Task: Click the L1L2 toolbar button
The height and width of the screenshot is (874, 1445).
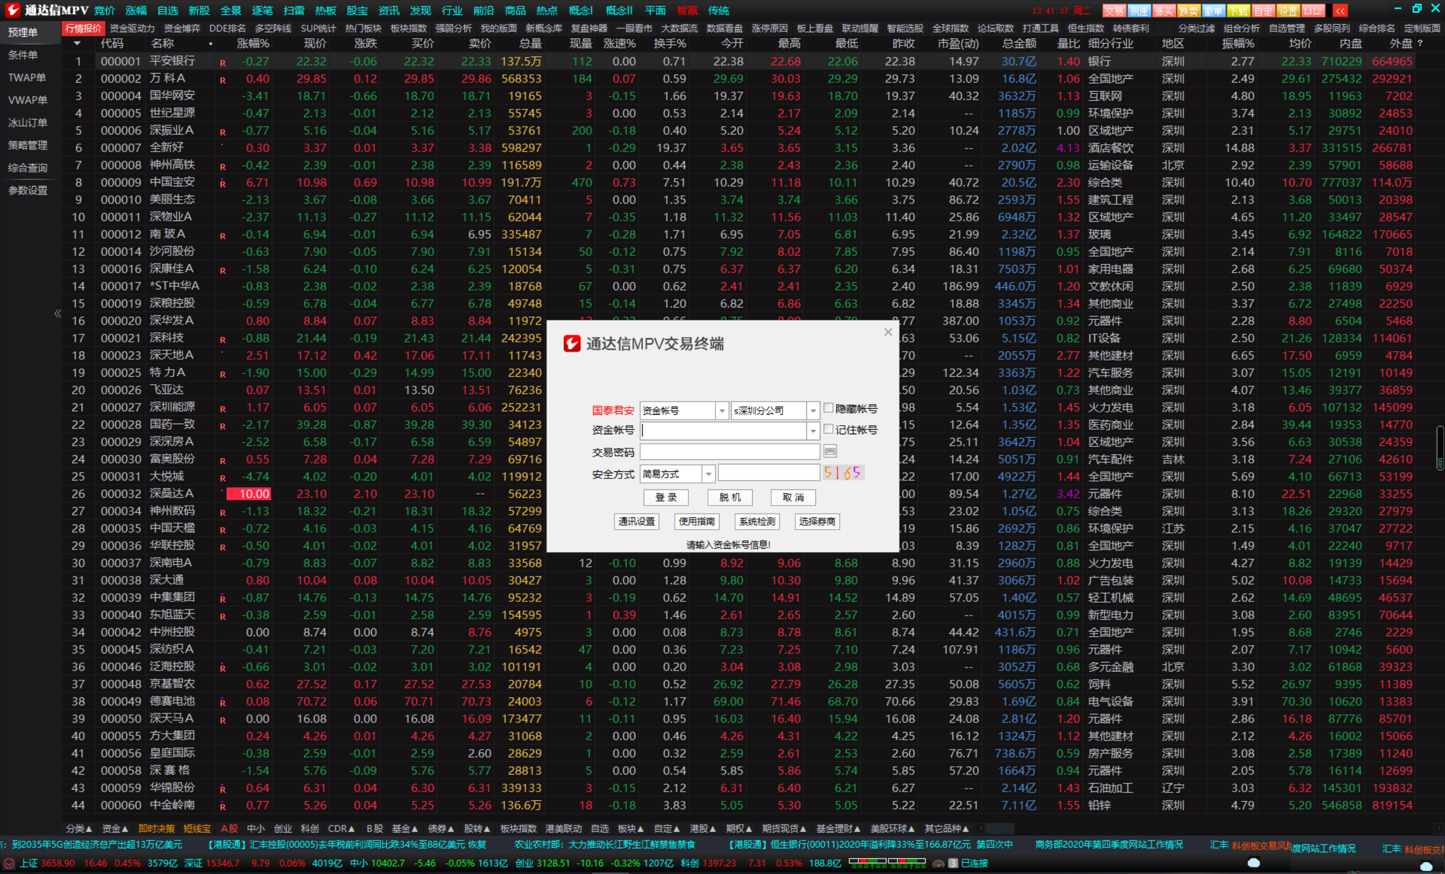Action: pyautogui.click(x=1313, y=11)
